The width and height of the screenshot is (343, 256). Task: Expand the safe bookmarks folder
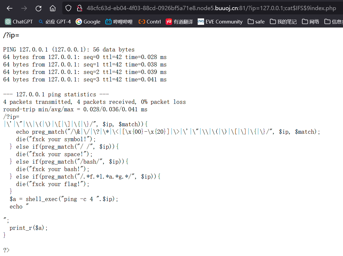point(256,22)
